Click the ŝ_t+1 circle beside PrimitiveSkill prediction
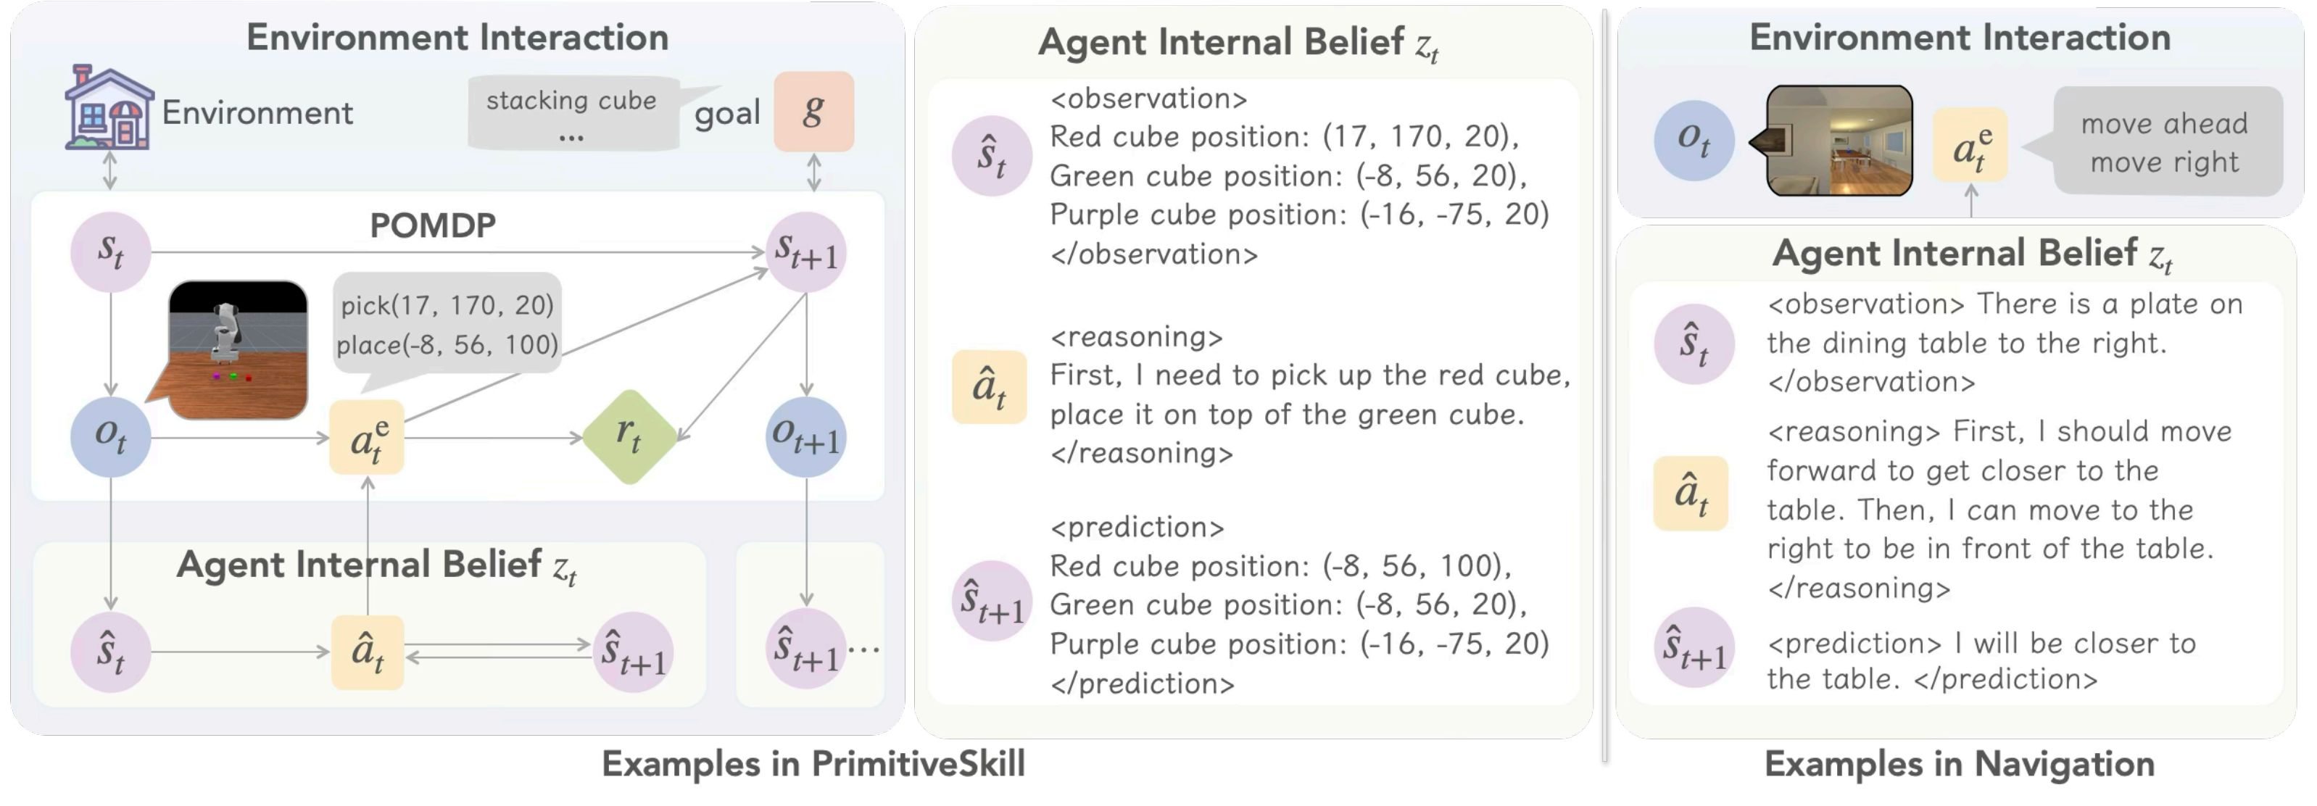The width and height of the screenshot is (2317, 806). (x=991, y=601)
